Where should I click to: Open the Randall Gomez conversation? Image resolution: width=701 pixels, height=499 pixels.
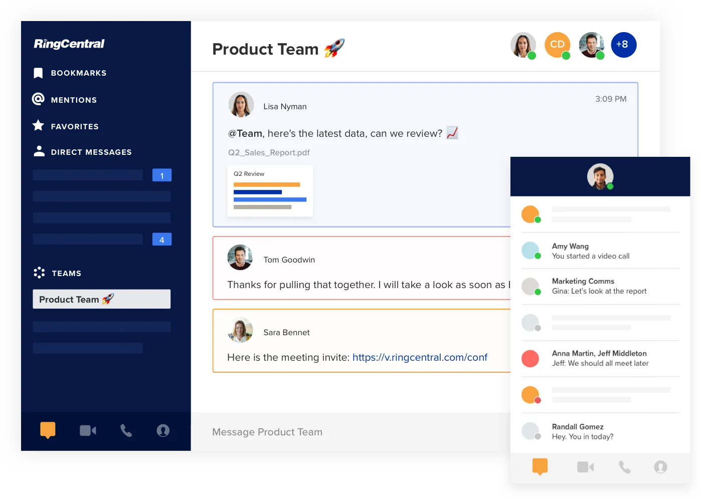[x=600, y=431]
